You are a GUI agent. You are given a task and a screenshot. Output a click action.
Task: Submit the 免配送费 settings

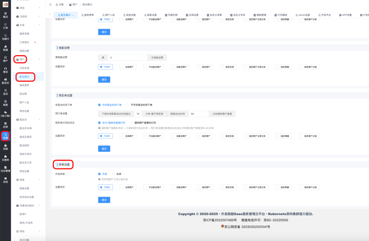pos(104,79)
